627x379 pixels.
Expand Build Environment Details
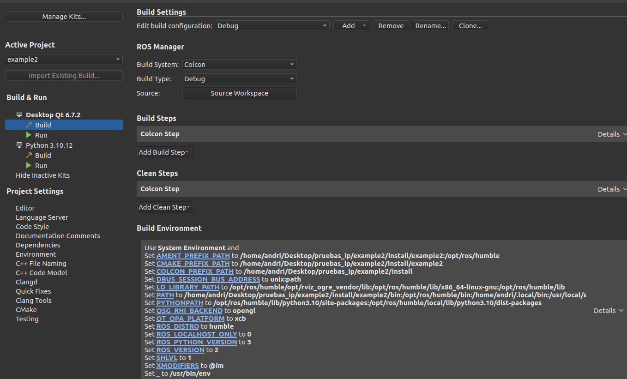click(x=609, y=311)
